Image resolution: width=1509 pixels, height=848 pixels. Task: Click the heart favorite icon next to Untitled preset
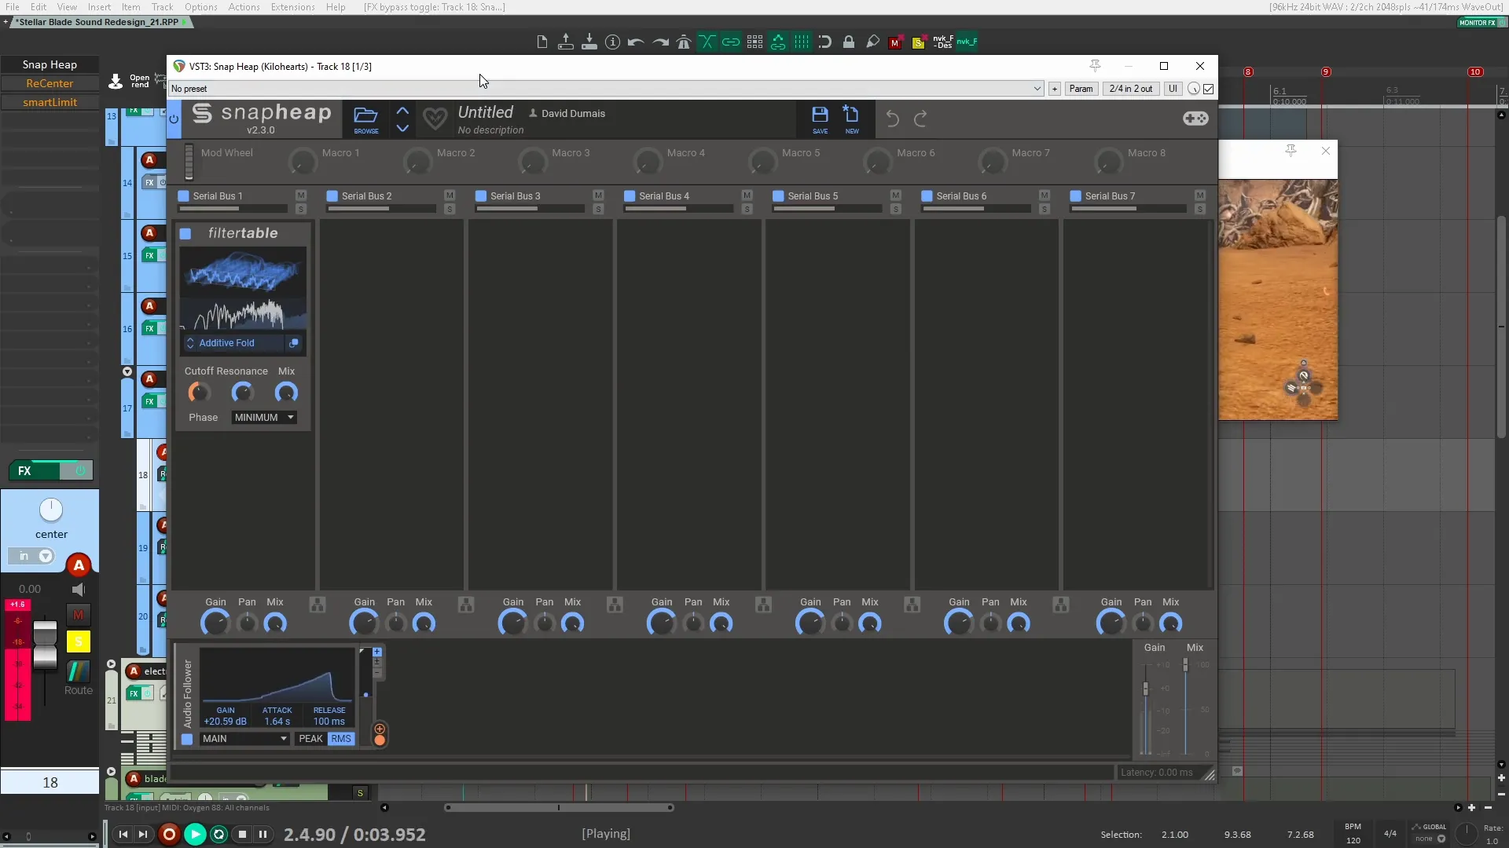click(x=436, y=119)
